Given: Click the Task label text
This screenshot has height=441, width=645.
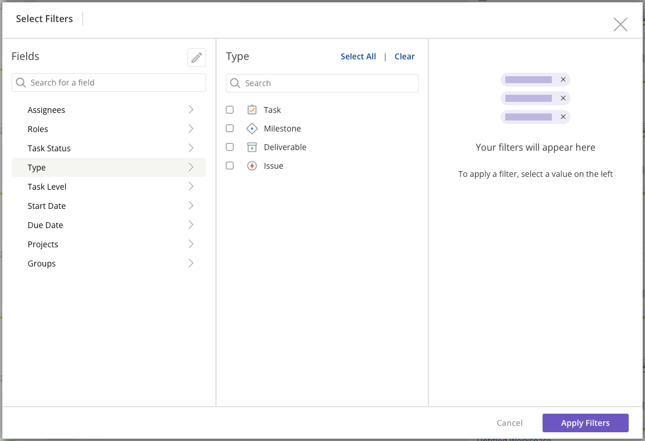Looking at the screenshot, I should tap(272, 110).
